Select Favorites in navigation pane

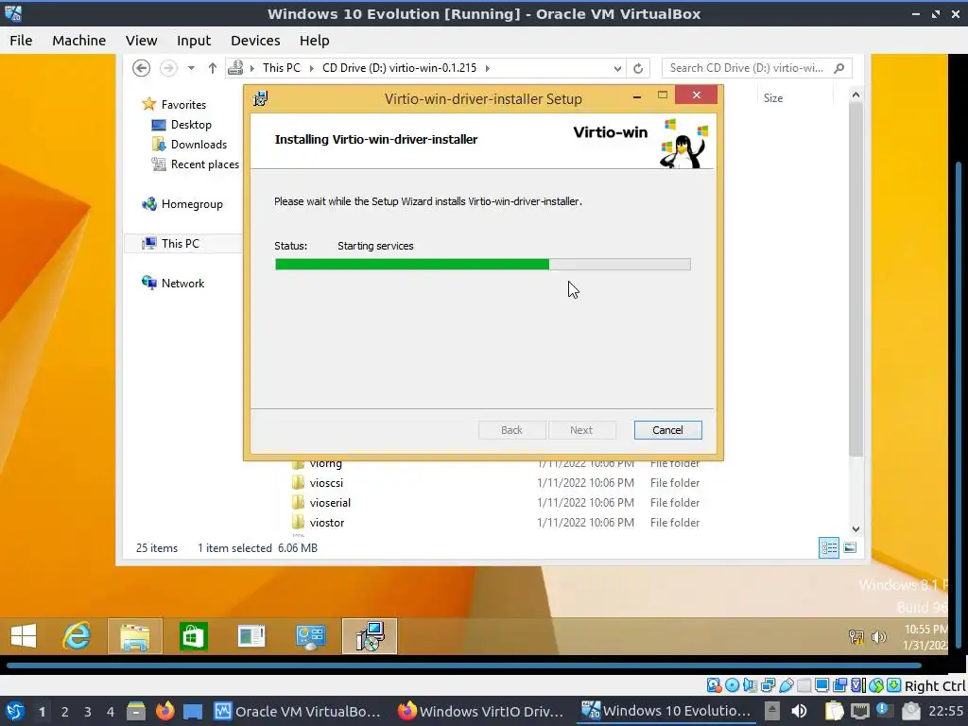183,104
